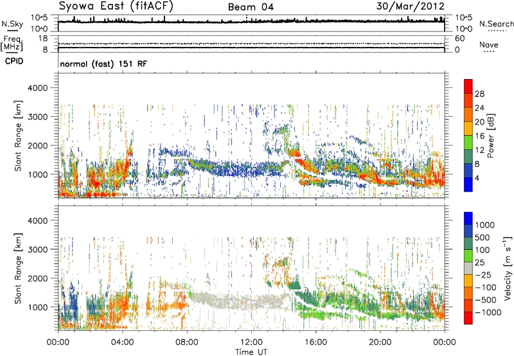
Task: Pick the light green segment of velocity colorbar
Action: 468,256
